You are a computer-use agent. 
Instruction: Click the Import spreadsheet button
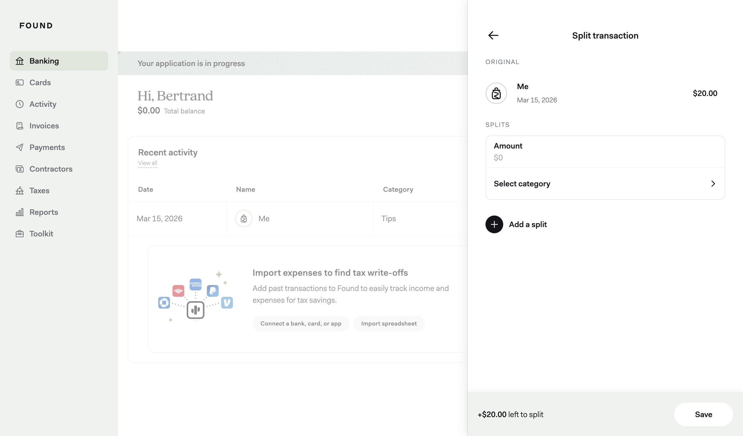pyautogui.click(x=389, y=324)
